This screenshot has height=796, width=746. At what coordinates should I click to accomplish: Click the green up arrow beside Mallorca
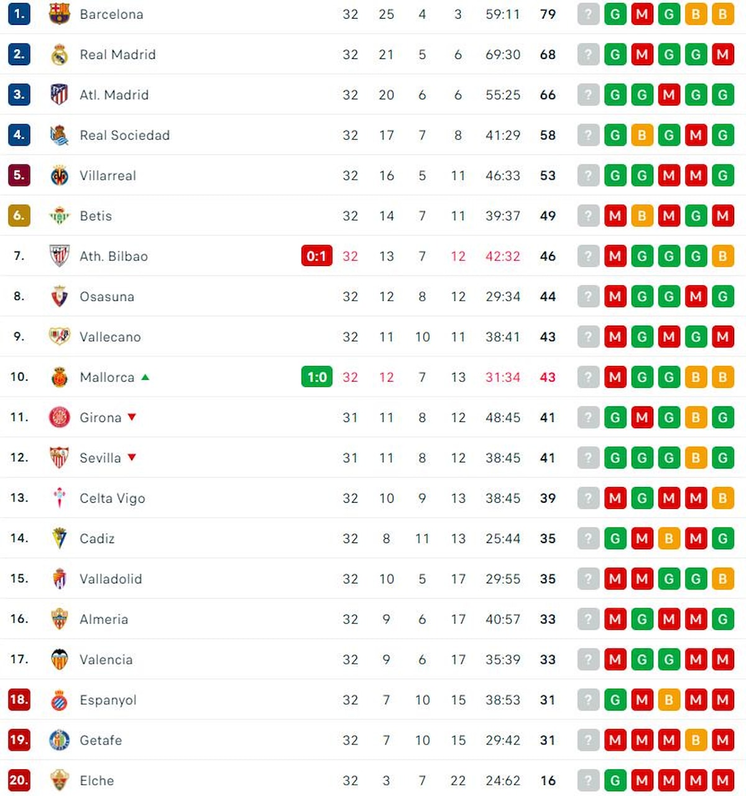pyautogui.click(x=145, y=377)
